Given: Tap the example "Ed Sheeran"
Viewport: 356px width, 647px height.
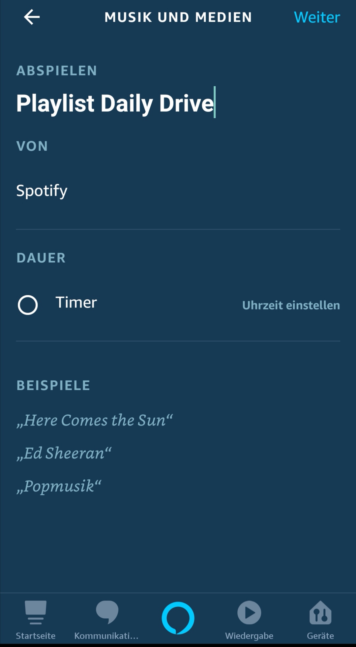Looking at the screenshot, I should click(64, 453).
